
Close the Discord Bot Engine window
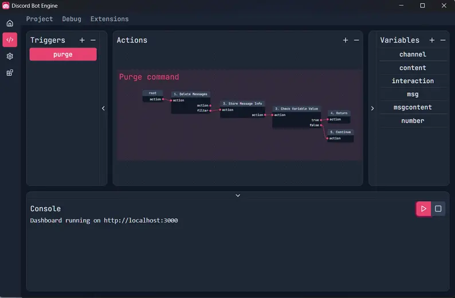(444, 6)
